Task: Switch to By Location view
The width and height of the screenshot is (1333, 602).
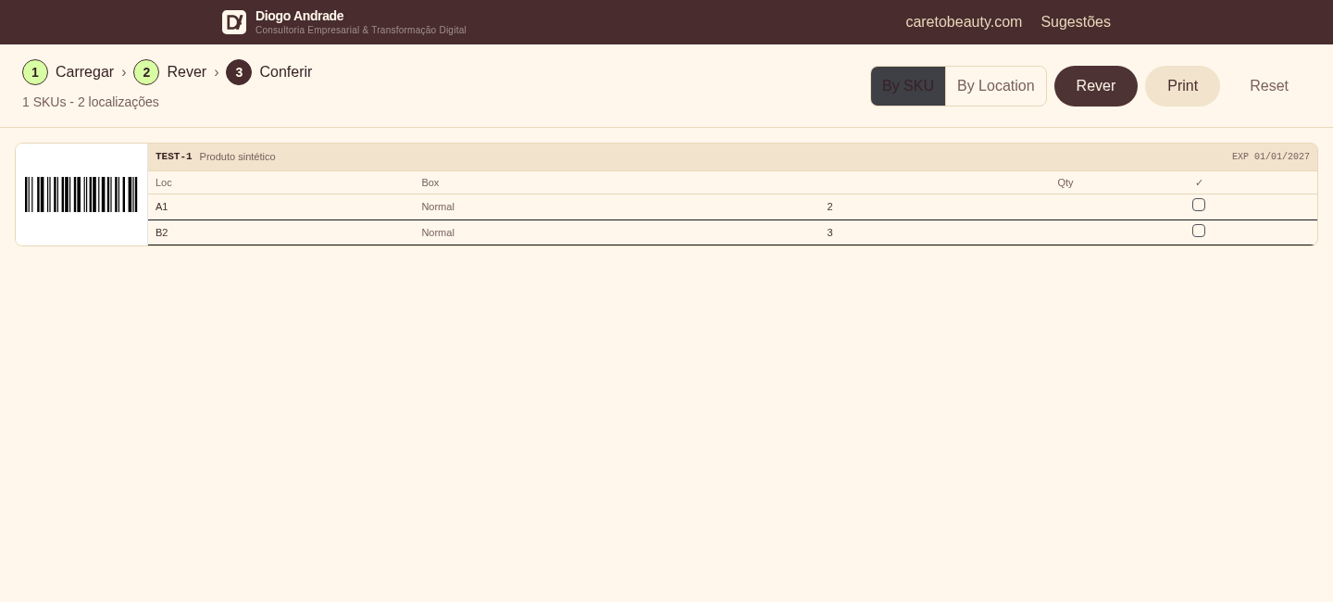Action: 996,86
